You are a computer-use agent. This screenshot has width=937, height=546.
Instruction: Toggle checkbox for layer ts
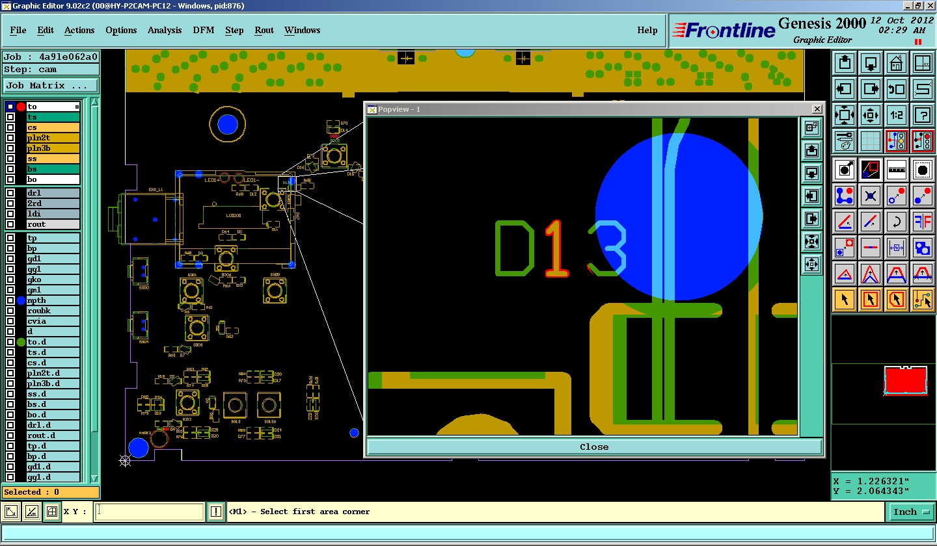click(10, 117)
